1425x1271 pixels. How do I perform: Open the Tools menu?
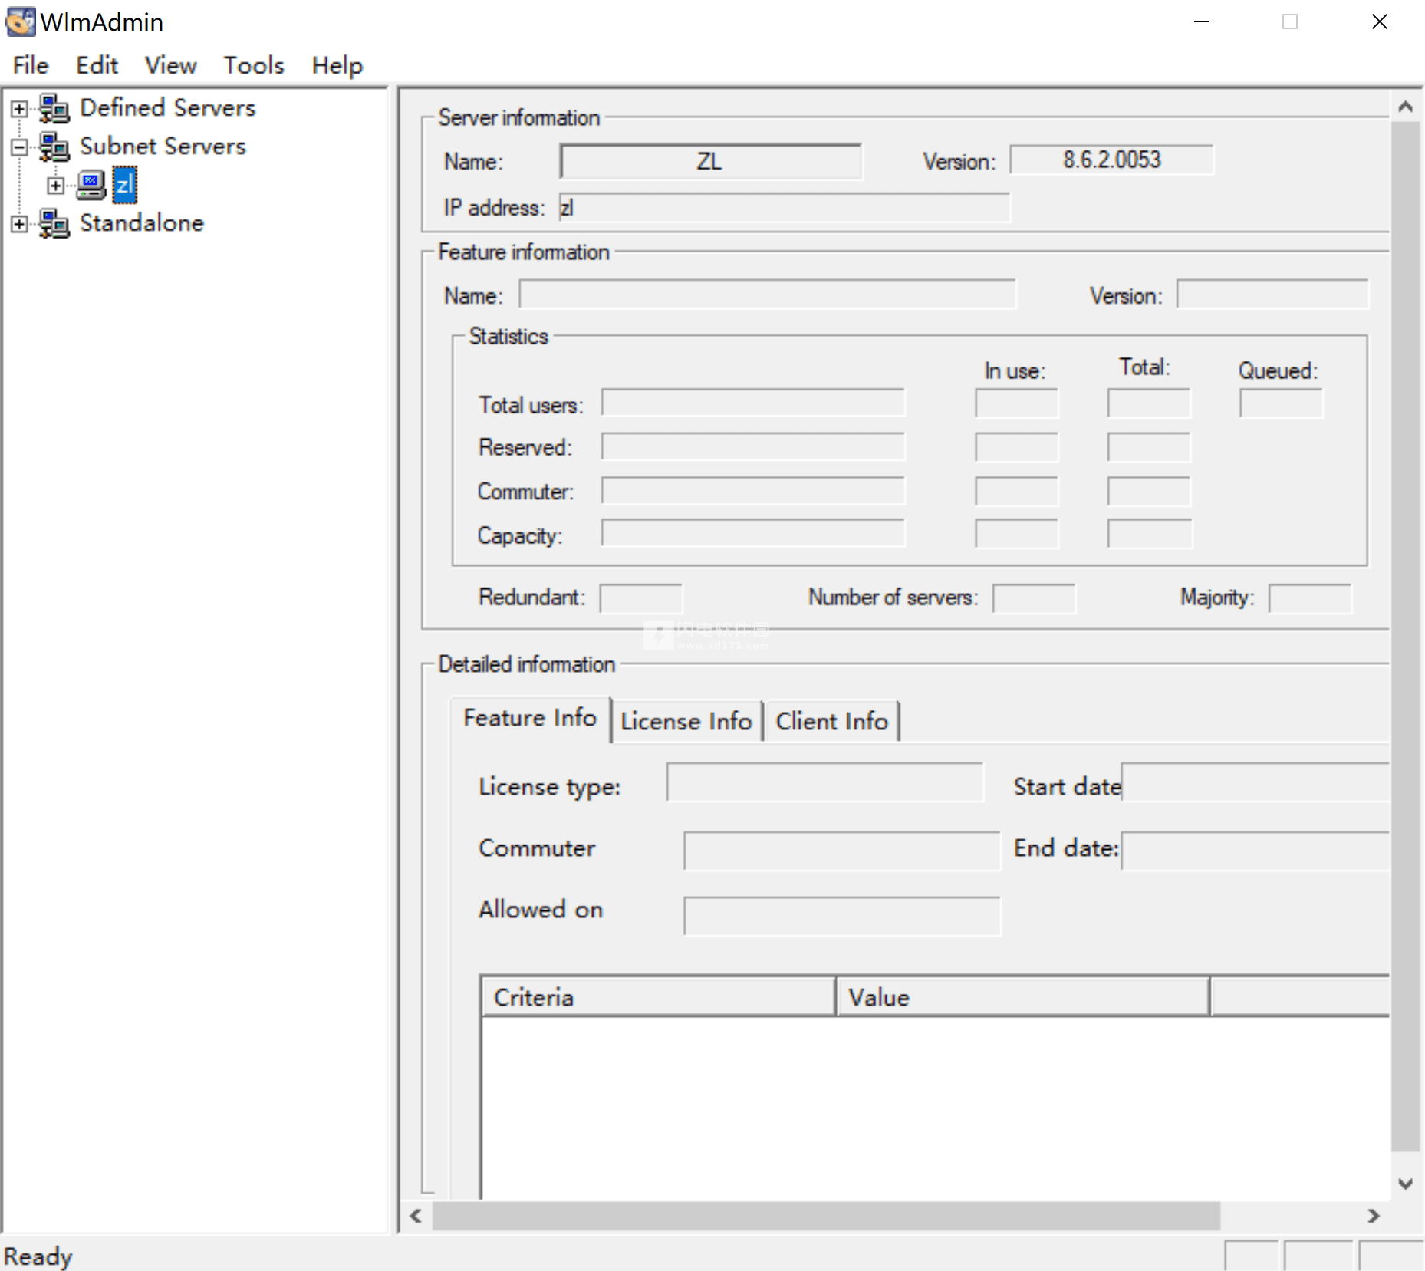click(x=254, y=65)
